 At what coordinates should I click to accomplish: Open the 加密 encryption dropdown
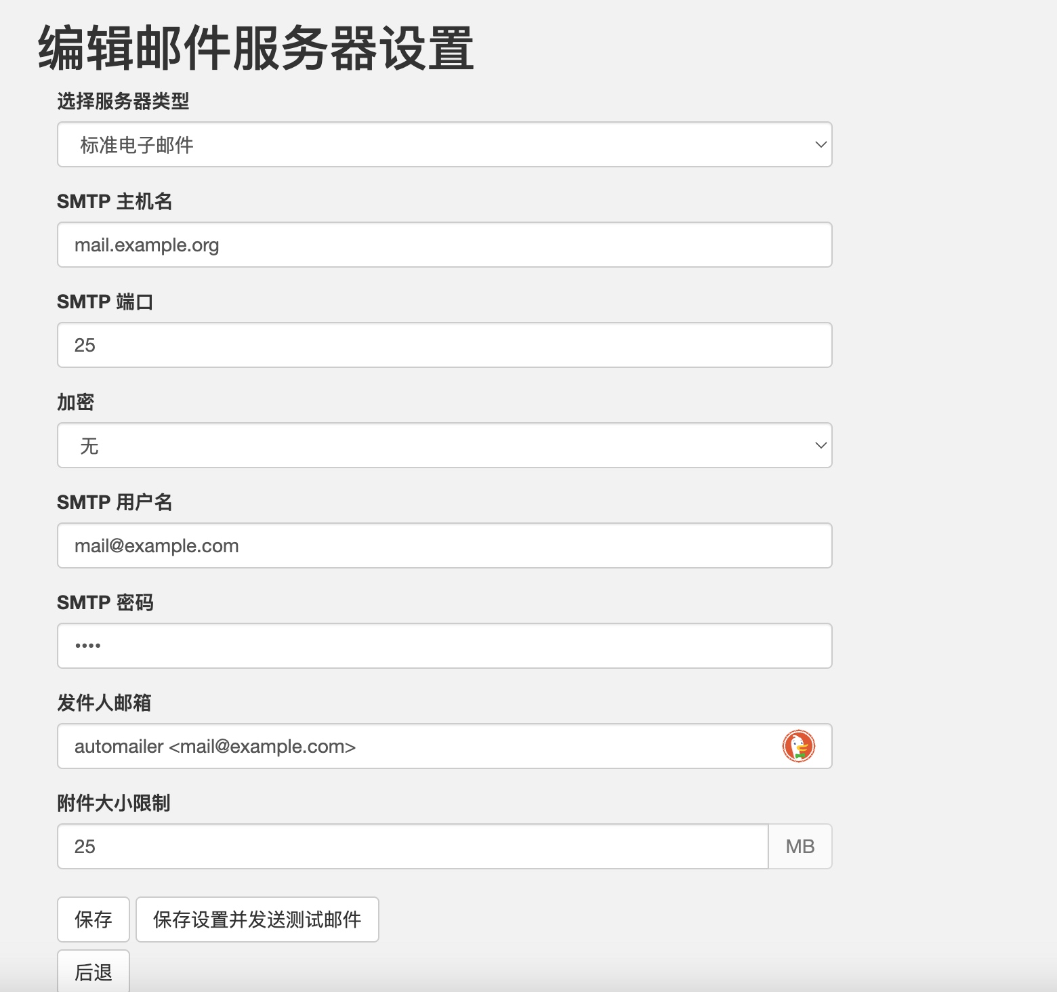(444, 445)
